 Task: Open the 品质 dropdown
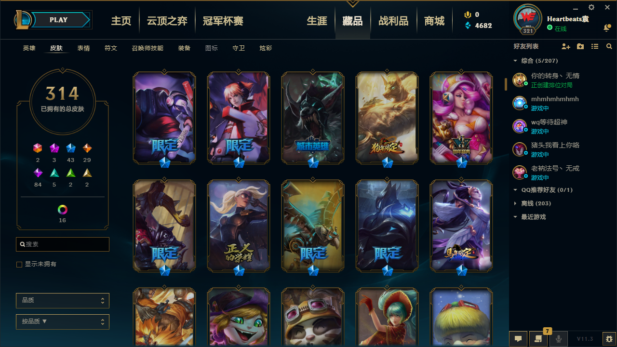[x=63, y=300]
